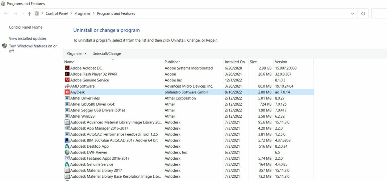Go to Control Panel Home
This screenshot has height=181, width=387.
pos(25,27)
